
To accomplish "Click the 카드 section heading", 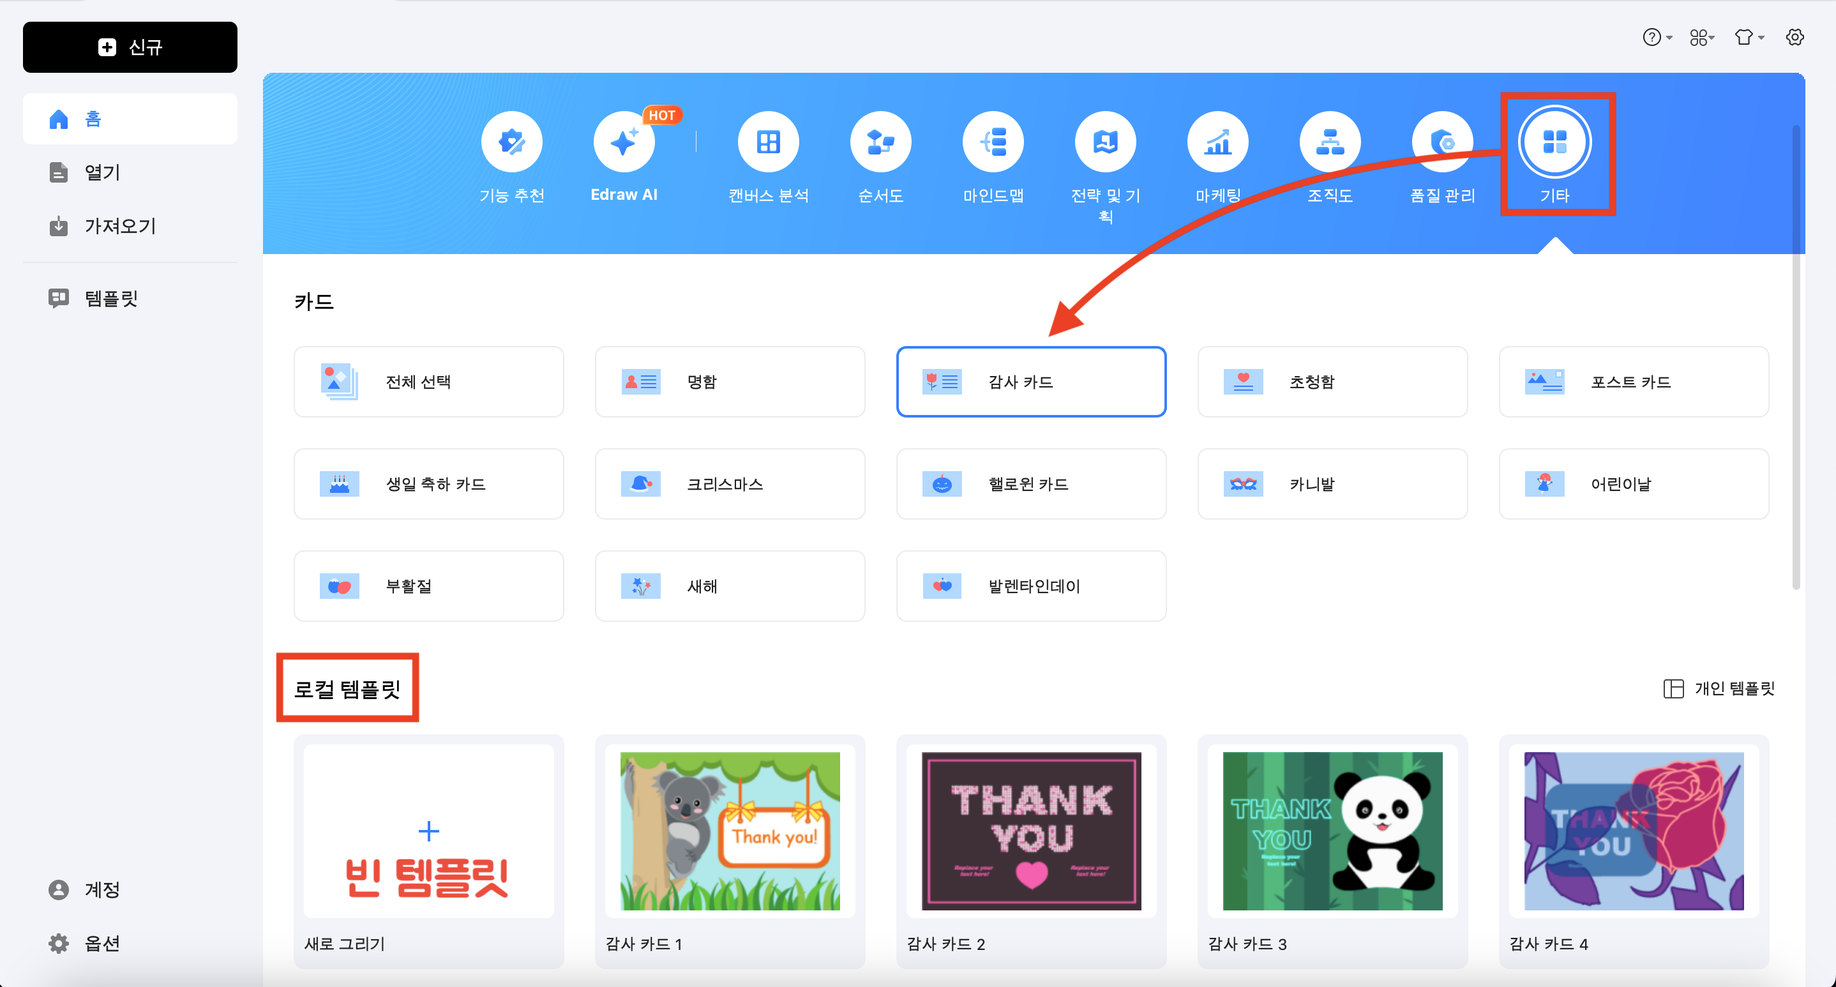I will click(313, 301).
